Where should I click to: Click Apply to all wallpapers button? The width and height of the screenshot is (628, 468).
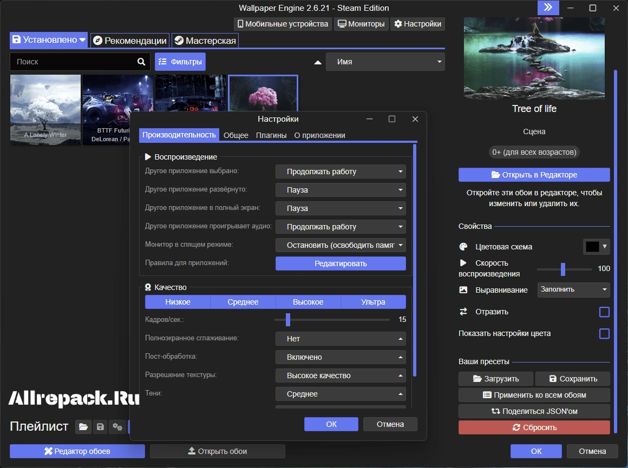tap(534, 395)
